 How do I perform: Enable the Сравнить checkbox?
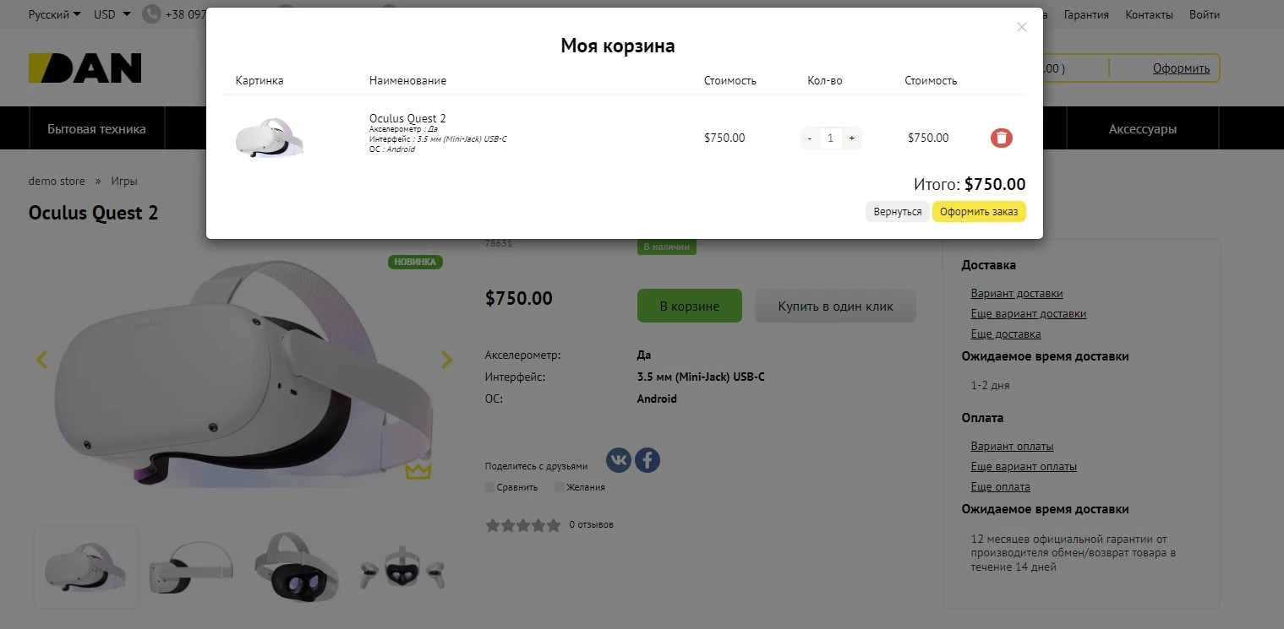[x=489, y=487]
